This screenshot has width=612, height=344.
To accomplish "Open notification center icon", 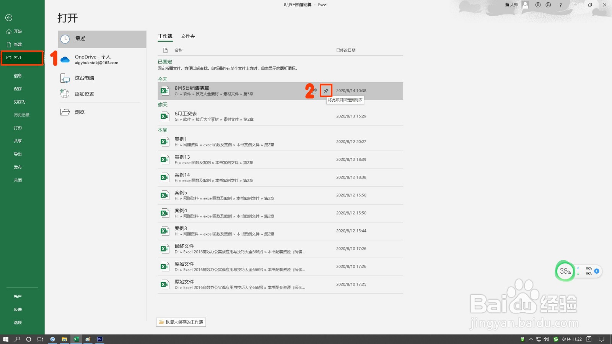I will [x=601, y=339].
